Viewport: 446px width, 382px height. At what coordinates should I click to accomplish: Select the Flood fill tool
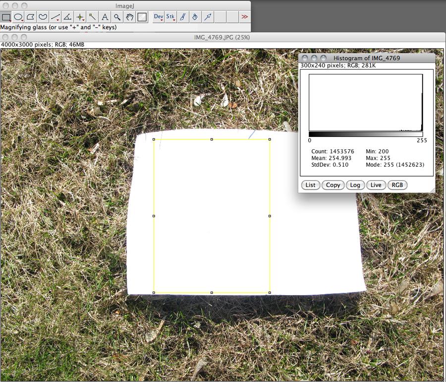click(x=195, y=17)
